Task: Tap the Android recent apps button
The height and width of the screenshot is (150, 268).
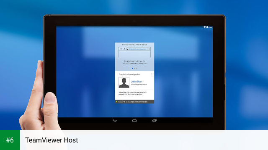Action: 155,120
